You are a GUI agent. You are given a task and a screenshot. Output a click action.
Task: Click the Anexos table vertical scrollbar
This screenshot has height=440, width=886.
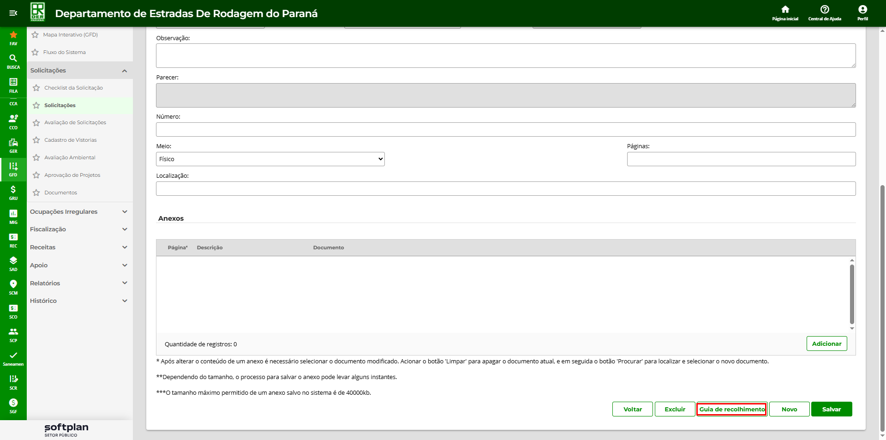coord(852,294)
